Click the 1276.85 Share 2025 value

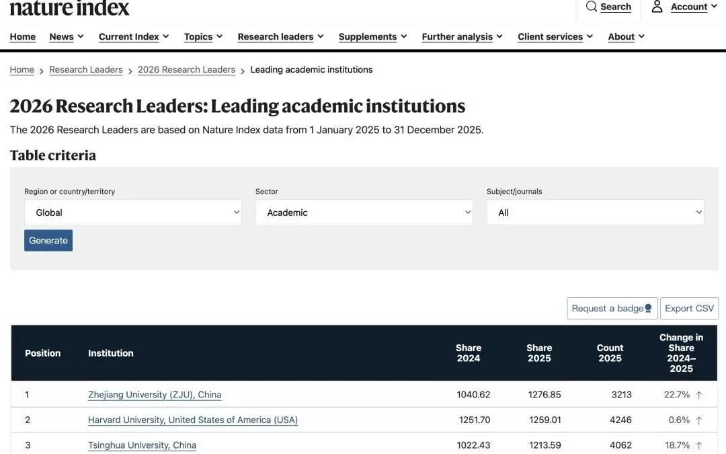[544, 395]
